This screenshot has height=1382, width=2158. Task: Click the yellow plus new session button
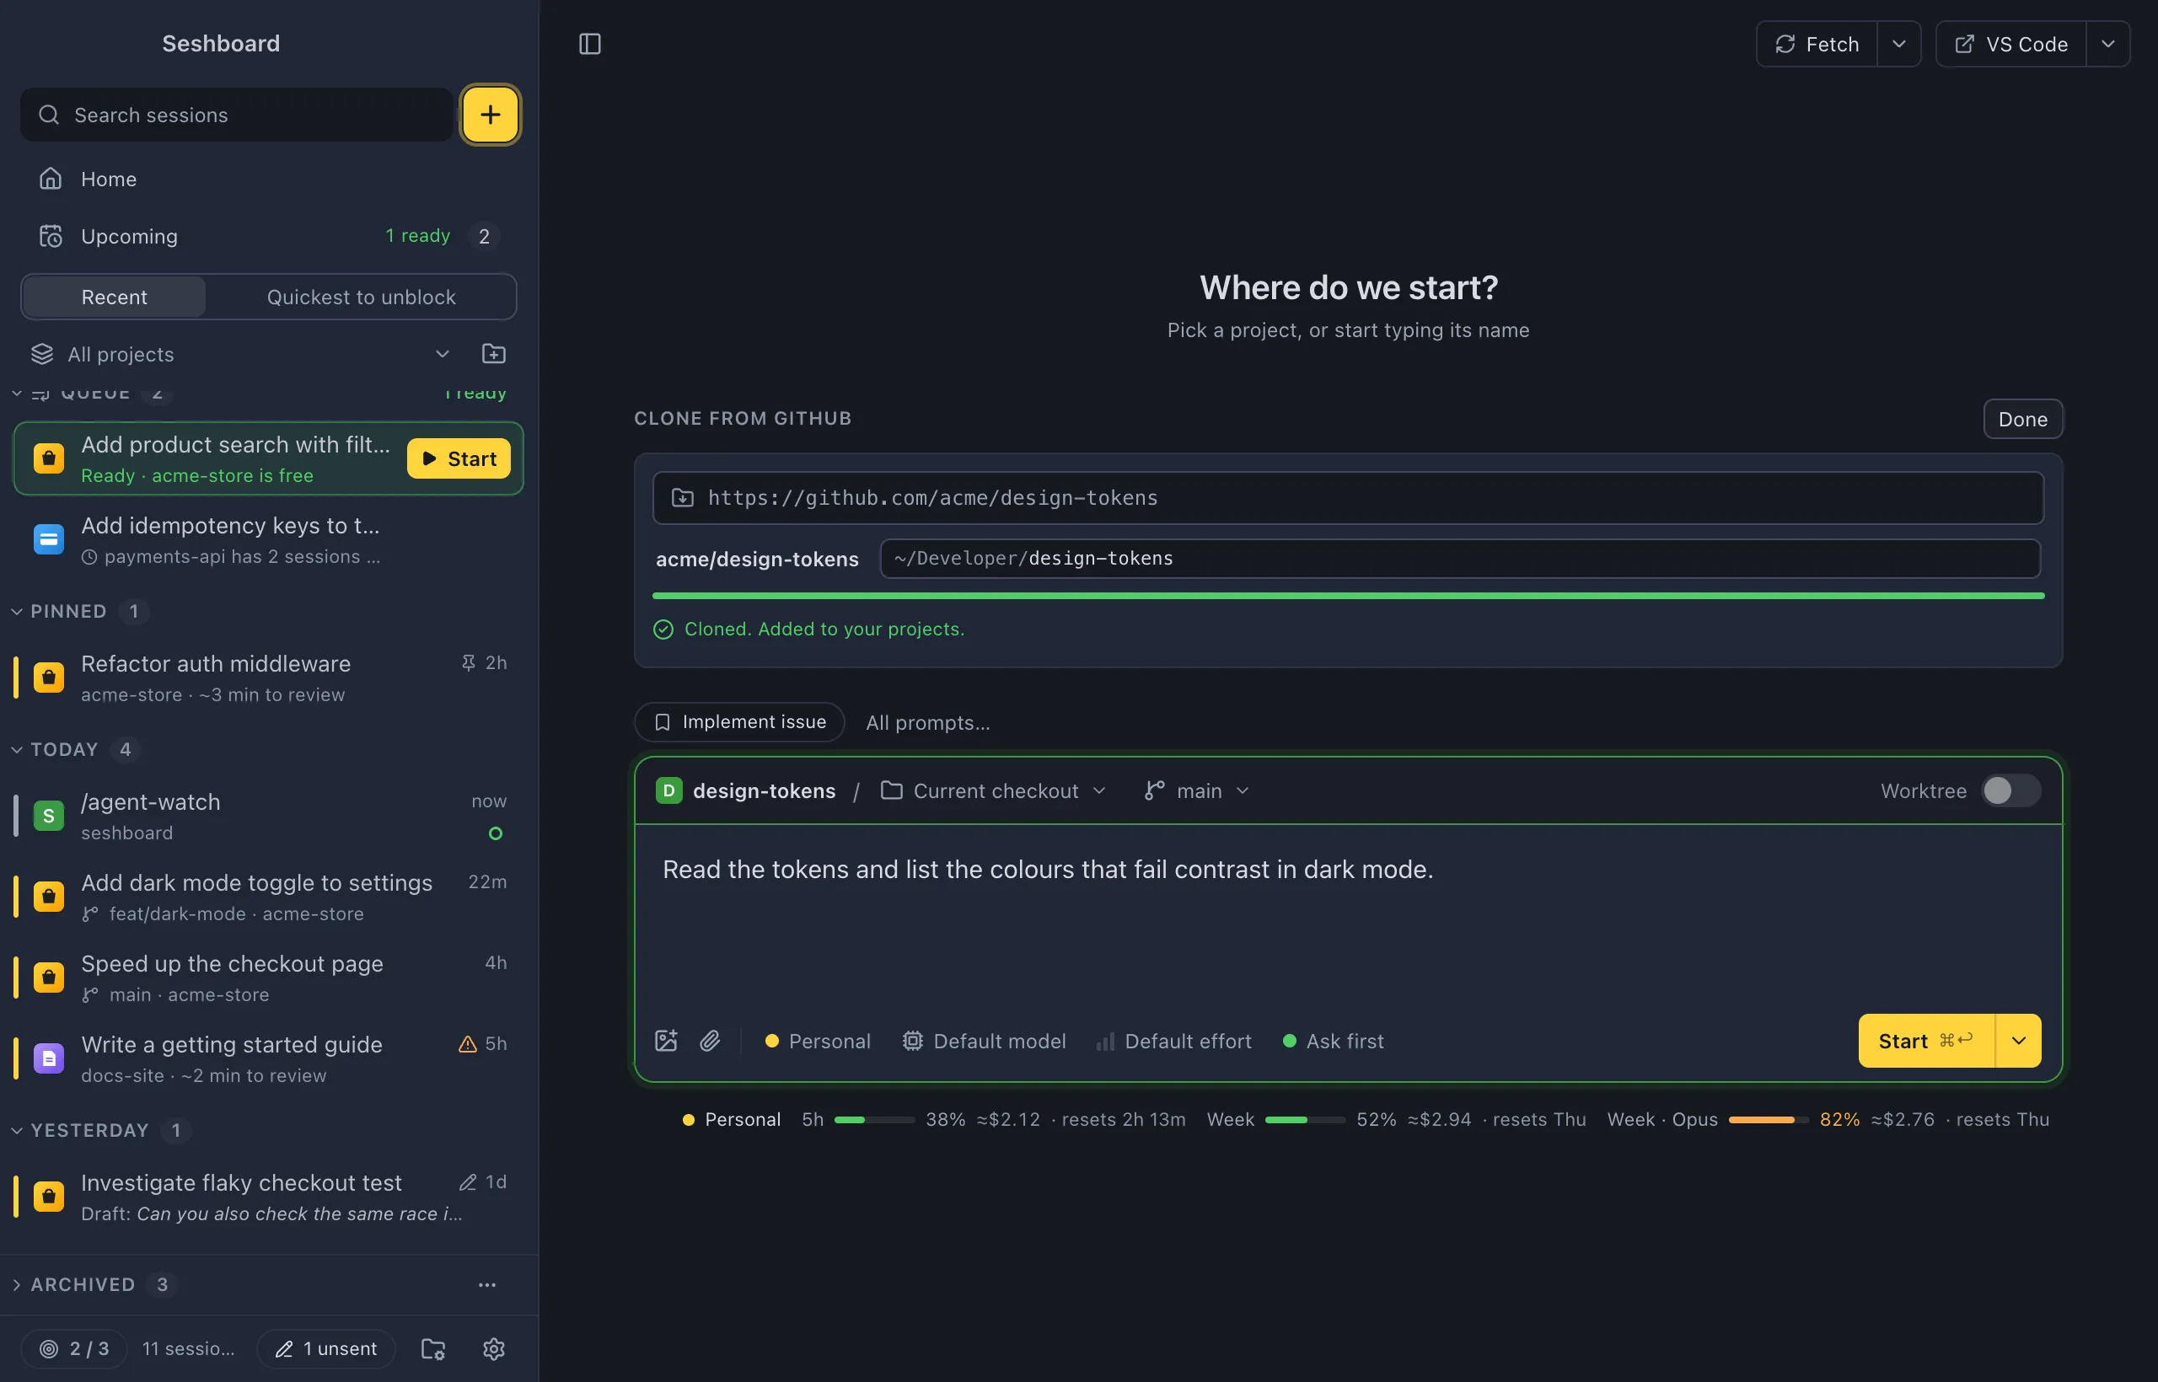point(489,115)
